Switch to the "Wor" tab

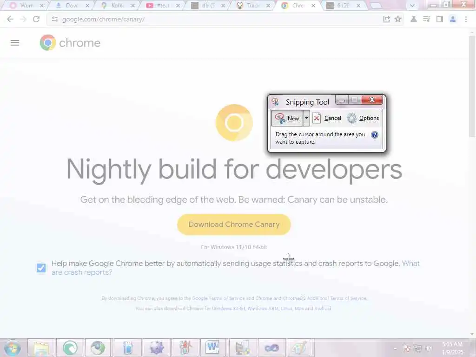26,6
